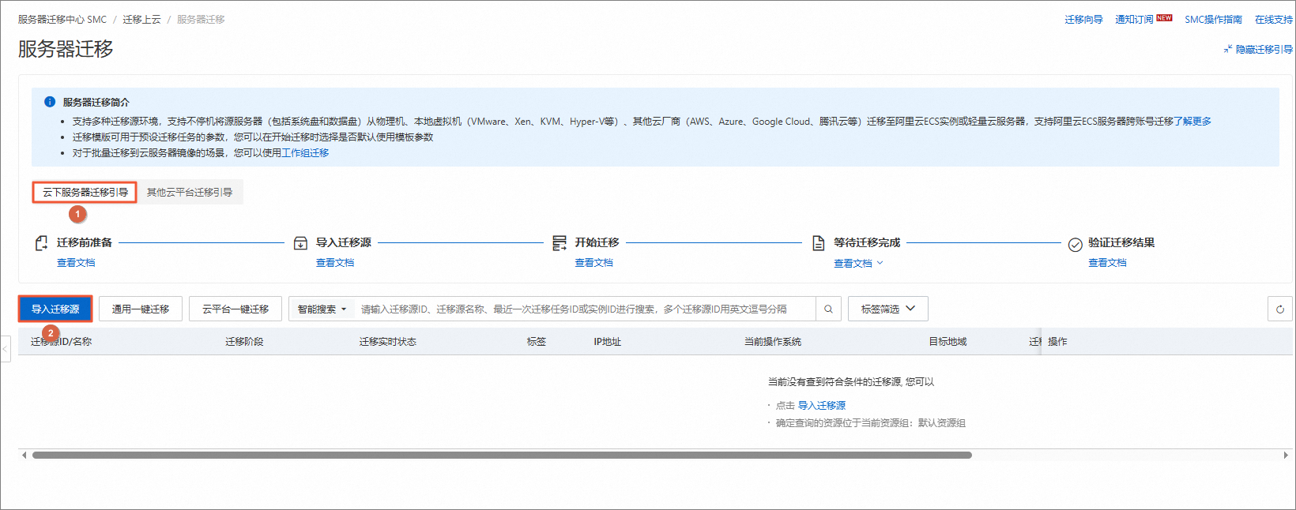This screenshot has height=510, width=1296.
Task: Click the 服务器迁移 page title
Action: click(x=66, y=49)
